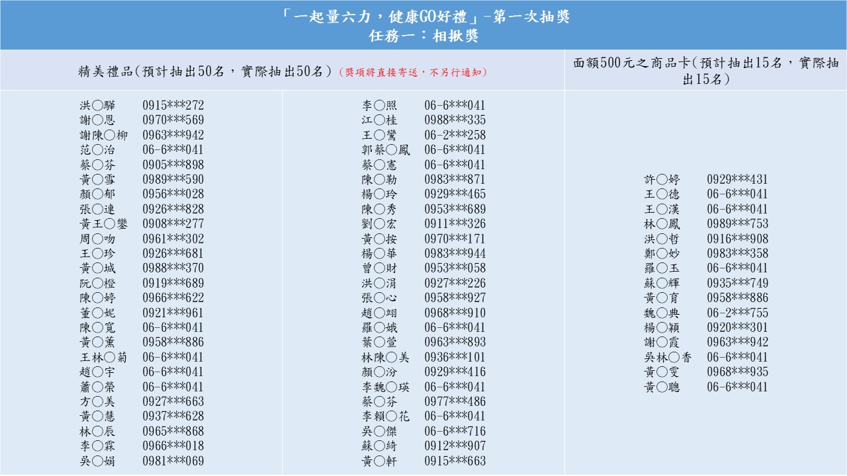
Task: Click phone number 0915***272
Action: click(x=173, y=105)
